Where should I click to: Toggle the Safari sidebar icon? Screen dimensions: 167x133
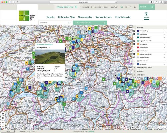coord(18,2)
